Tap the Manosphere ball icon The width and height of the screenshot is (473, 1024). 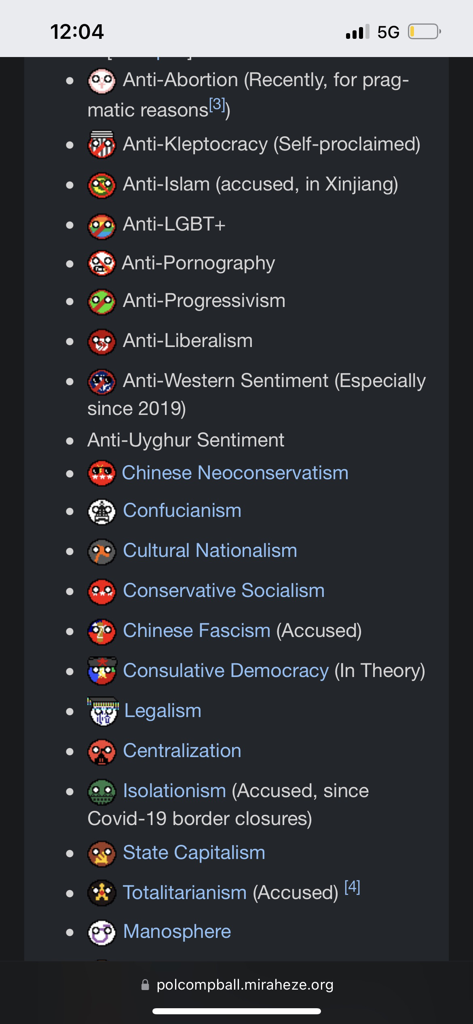102,933
